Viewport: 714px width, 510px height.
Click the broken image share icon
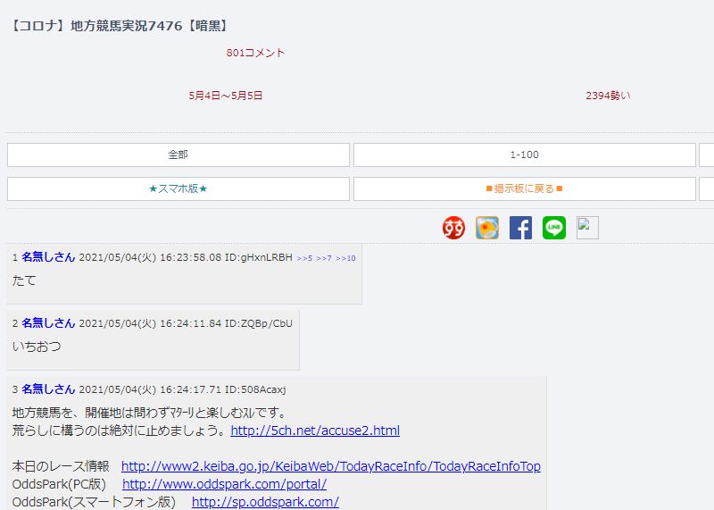587,228
